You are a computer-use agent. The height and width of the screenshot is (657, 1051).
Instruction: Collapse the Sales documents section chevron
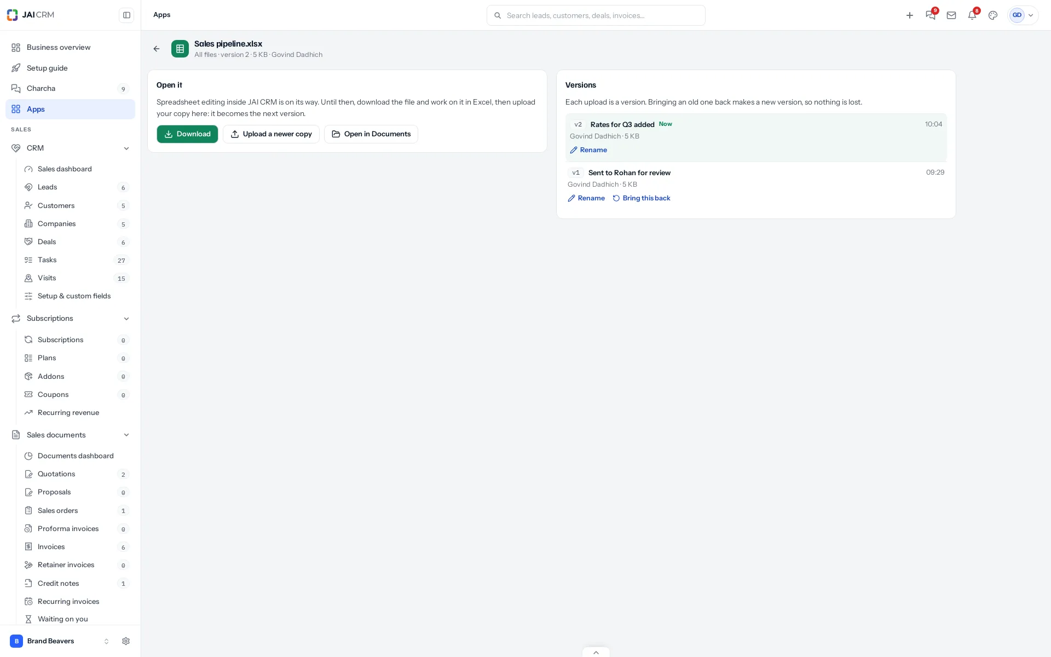[x=126, y=435]
